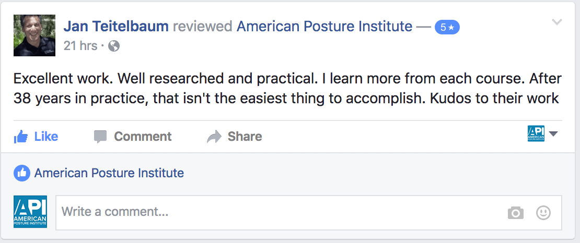The width and height of the screenshot is (580, 243).
Task: Click the review text starting with Excellent work
Action: click(x=287, y=88)
